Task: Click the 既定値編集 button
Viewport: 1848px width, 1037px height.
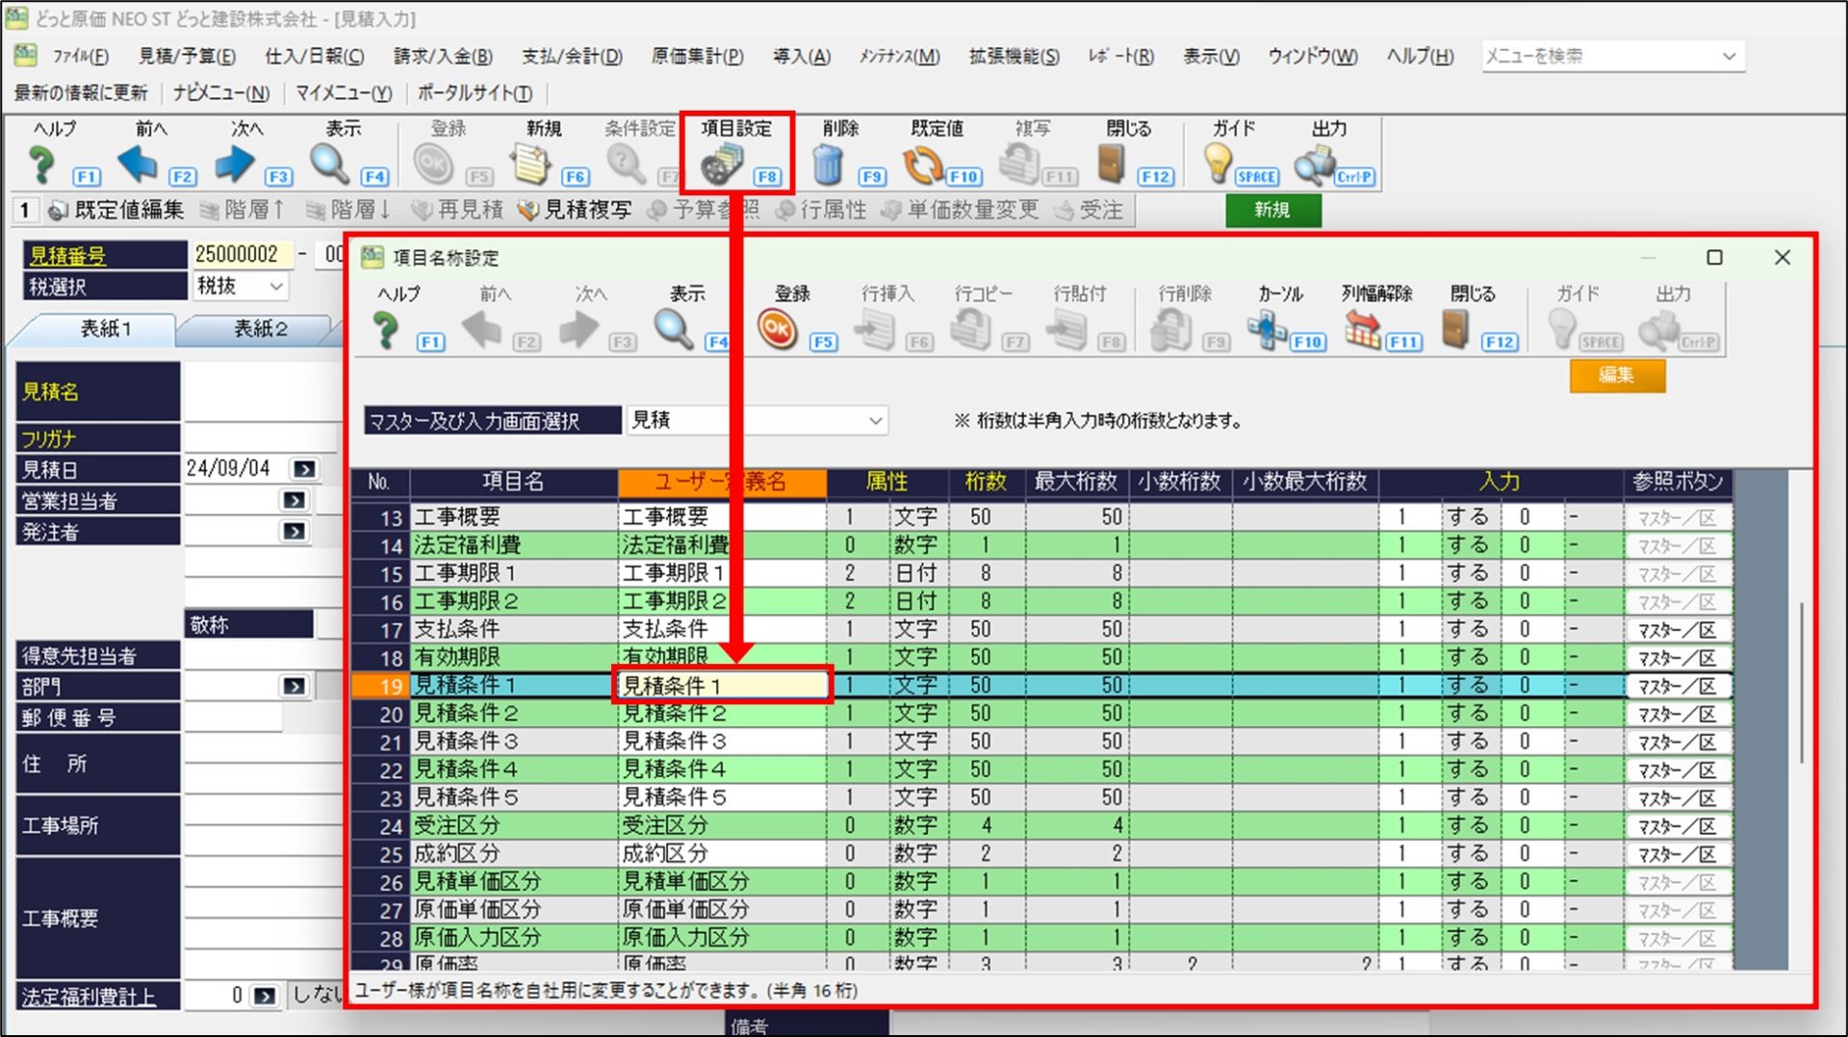Action: coord(115,210)
